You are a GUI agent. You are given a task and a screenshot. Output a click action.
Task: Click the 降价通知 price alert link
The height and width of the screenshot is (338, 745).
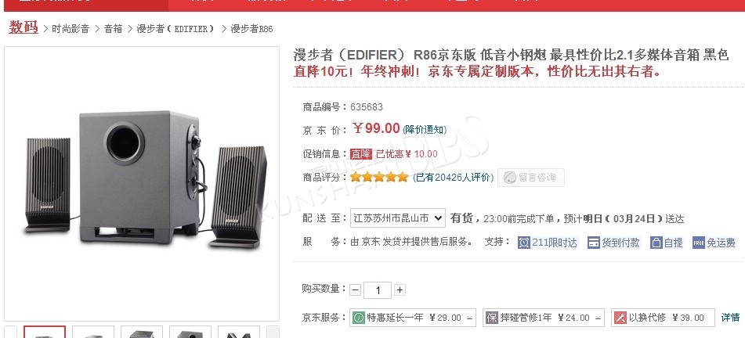(x=425, y=129)
